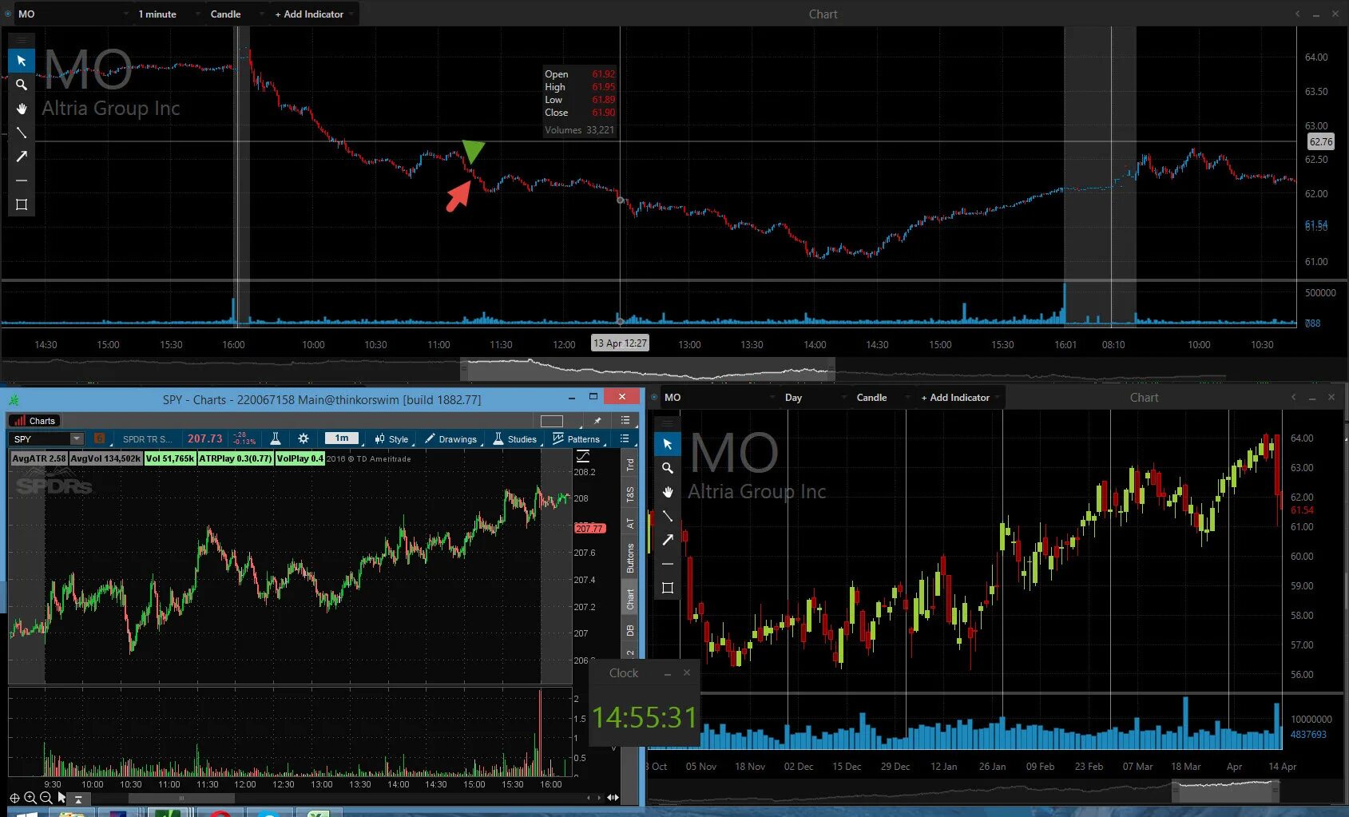Image resolution: width=1349 pixels, height=817 pixels.
Task: Select the hand pan tool in top MO chart
Action: point(22,109)
